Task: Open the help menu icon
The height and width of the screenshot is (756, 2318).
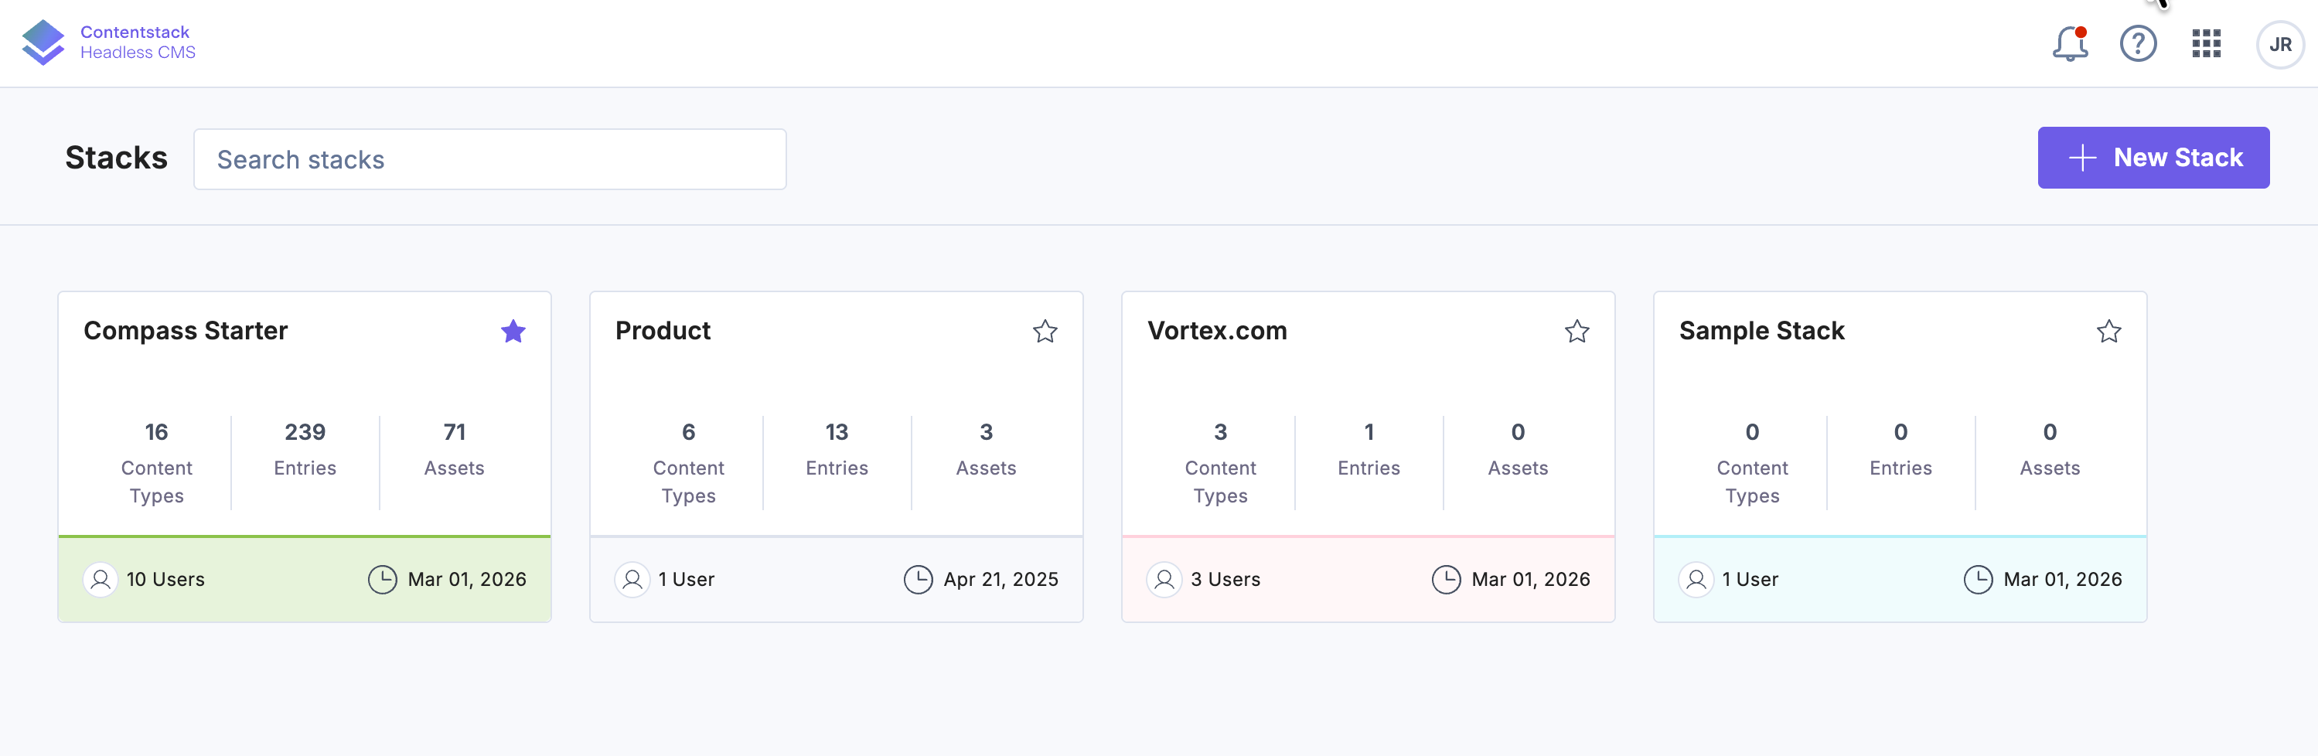Action: [x=2139, y=43]
